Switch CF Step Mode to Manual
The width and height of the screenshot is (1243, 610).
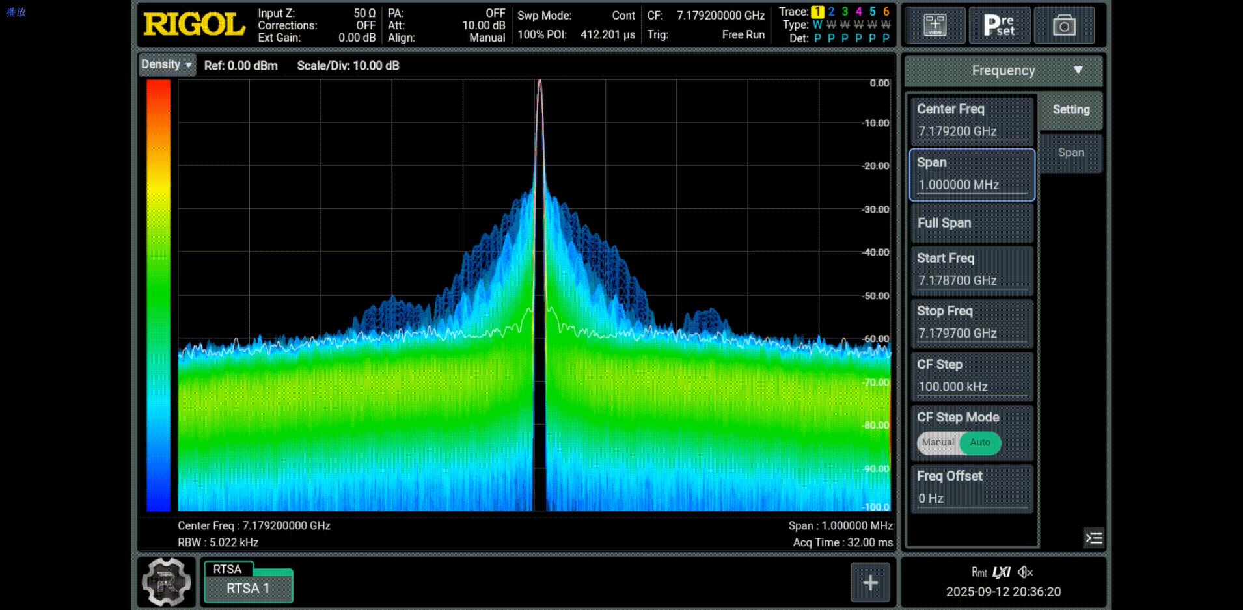tap(937, 443)
